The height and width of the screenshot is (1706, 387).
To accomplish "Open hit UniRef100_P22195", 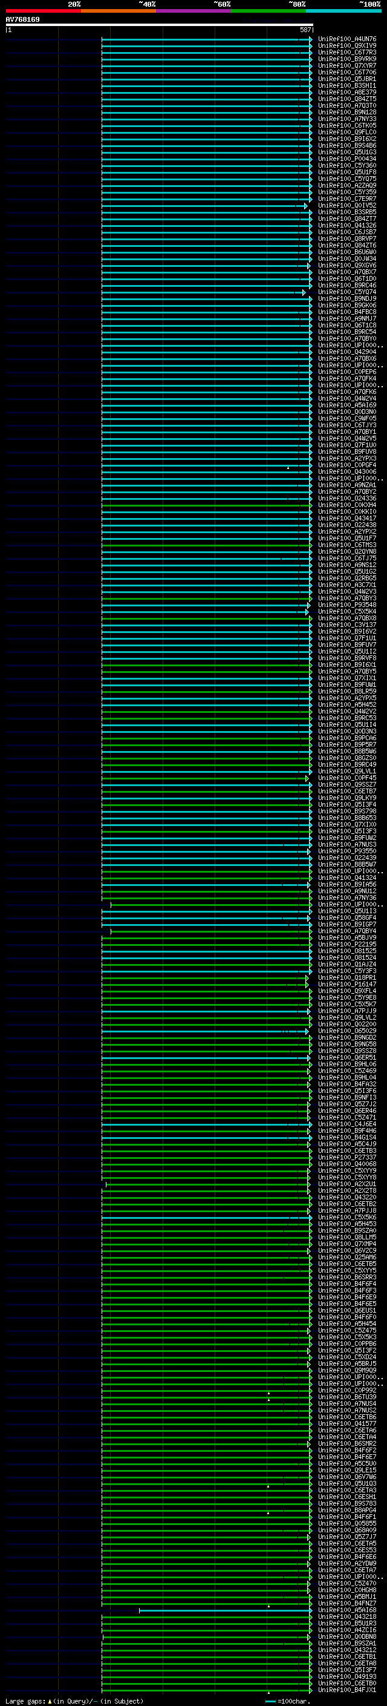I will pos(347,945).
